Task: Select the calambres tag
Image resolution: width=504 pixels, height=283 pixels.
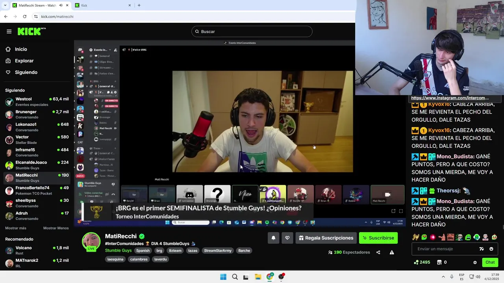Action: [139, 259]
